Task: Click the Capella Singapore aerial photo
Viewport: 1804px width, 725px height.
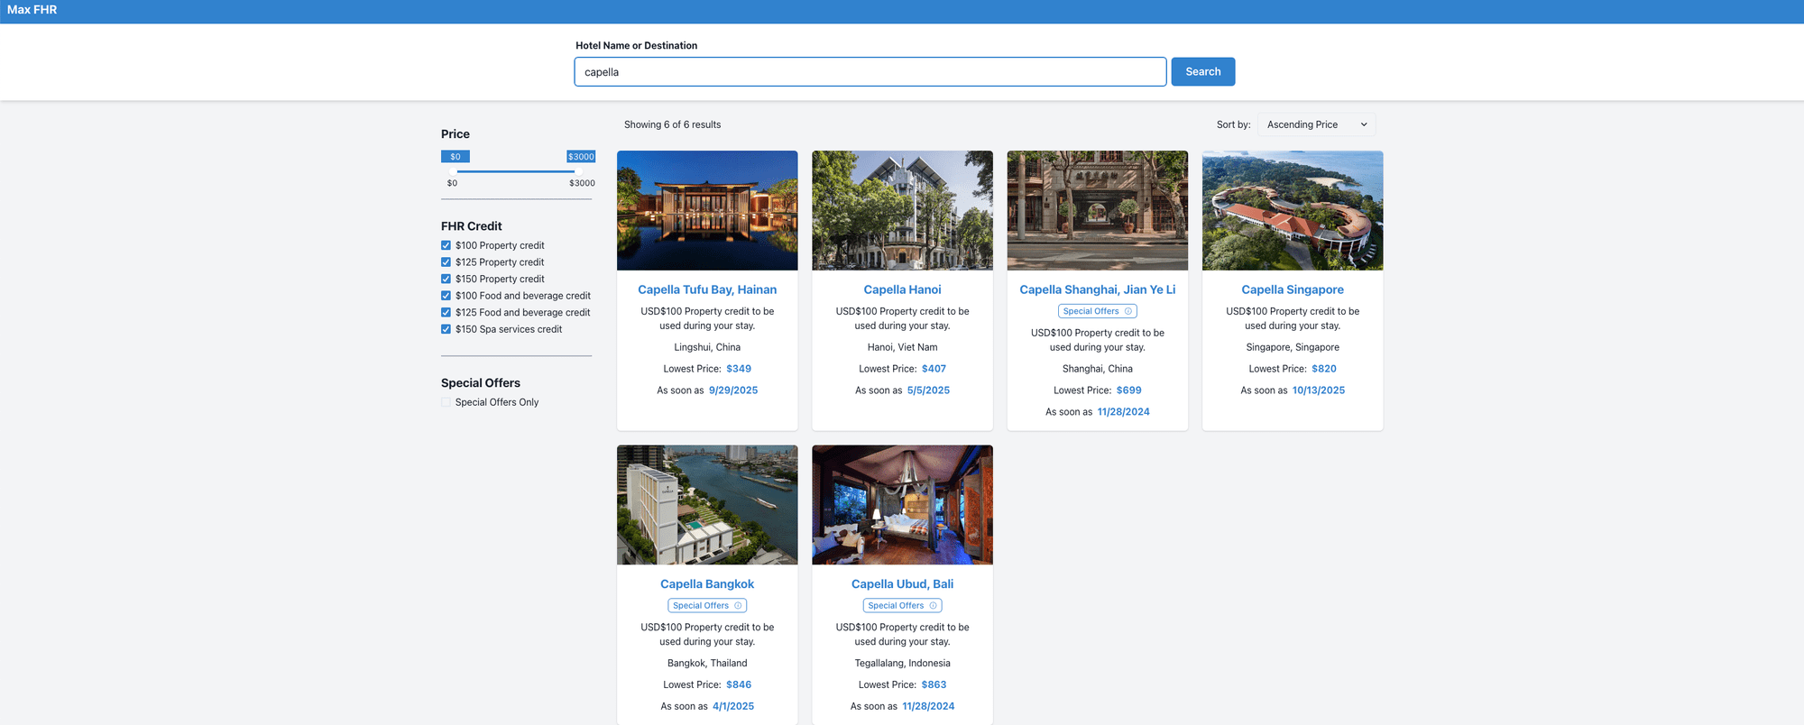Action: click(x=1293, y=210)
